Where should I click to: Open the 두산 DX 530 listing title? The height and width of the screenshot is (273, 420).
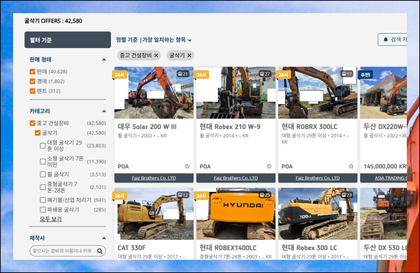click(x=385, y=248)
